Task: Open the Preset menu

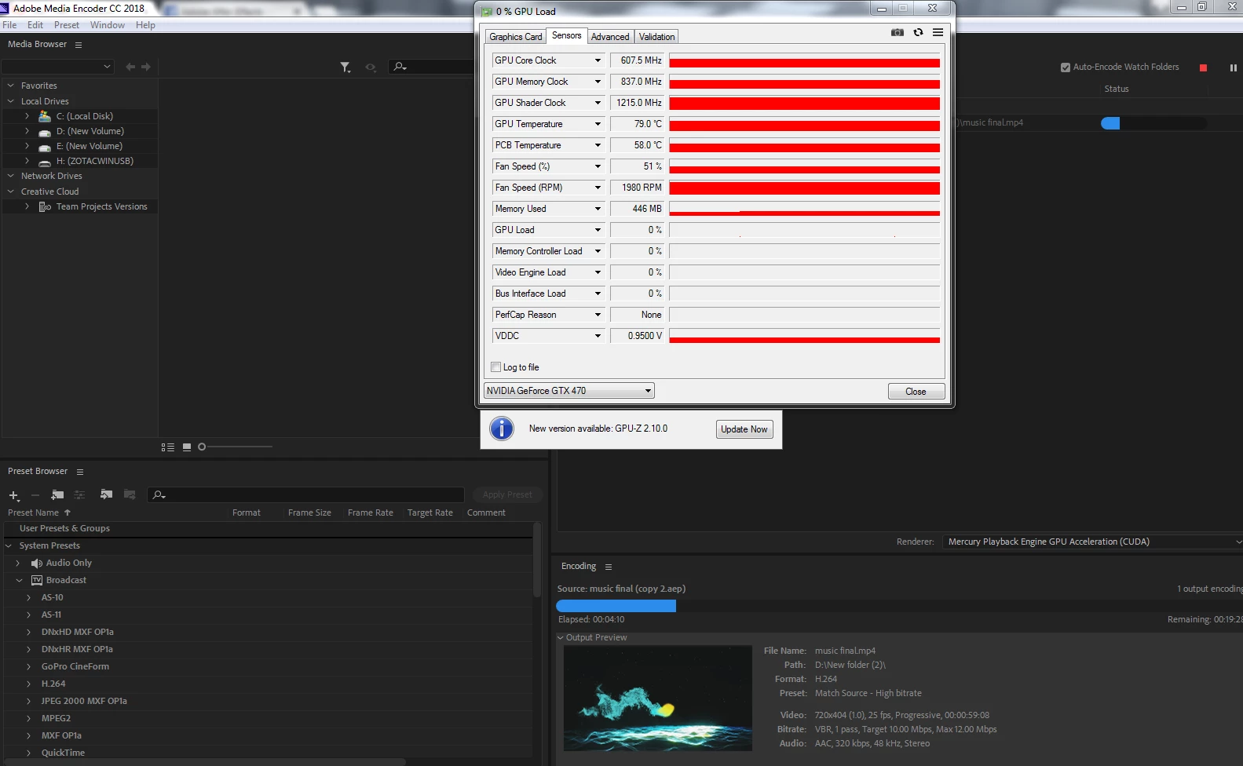Action: point(67,25)
